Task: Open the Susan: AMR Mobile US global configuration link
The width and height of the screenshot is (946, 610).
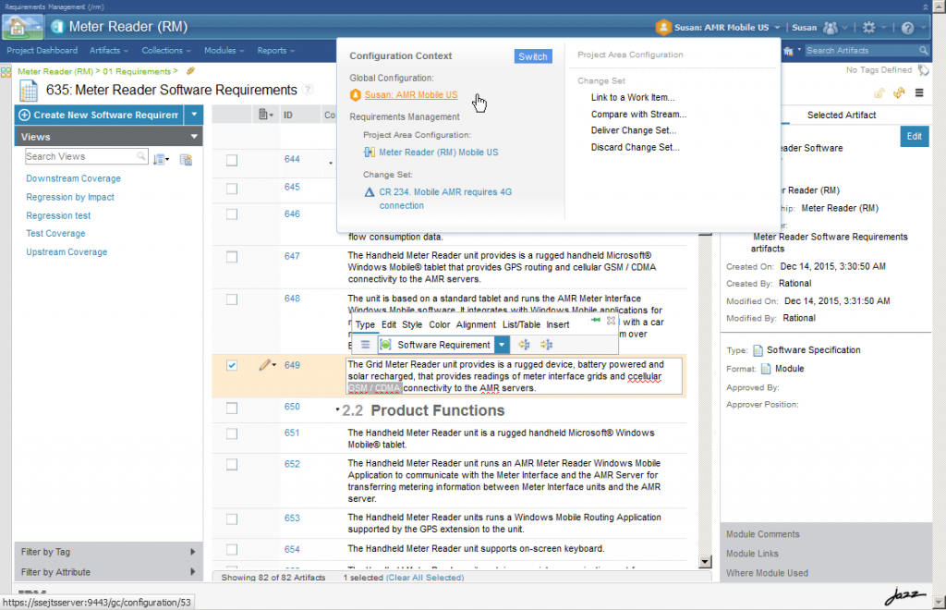Action: (x=411, y=94)
